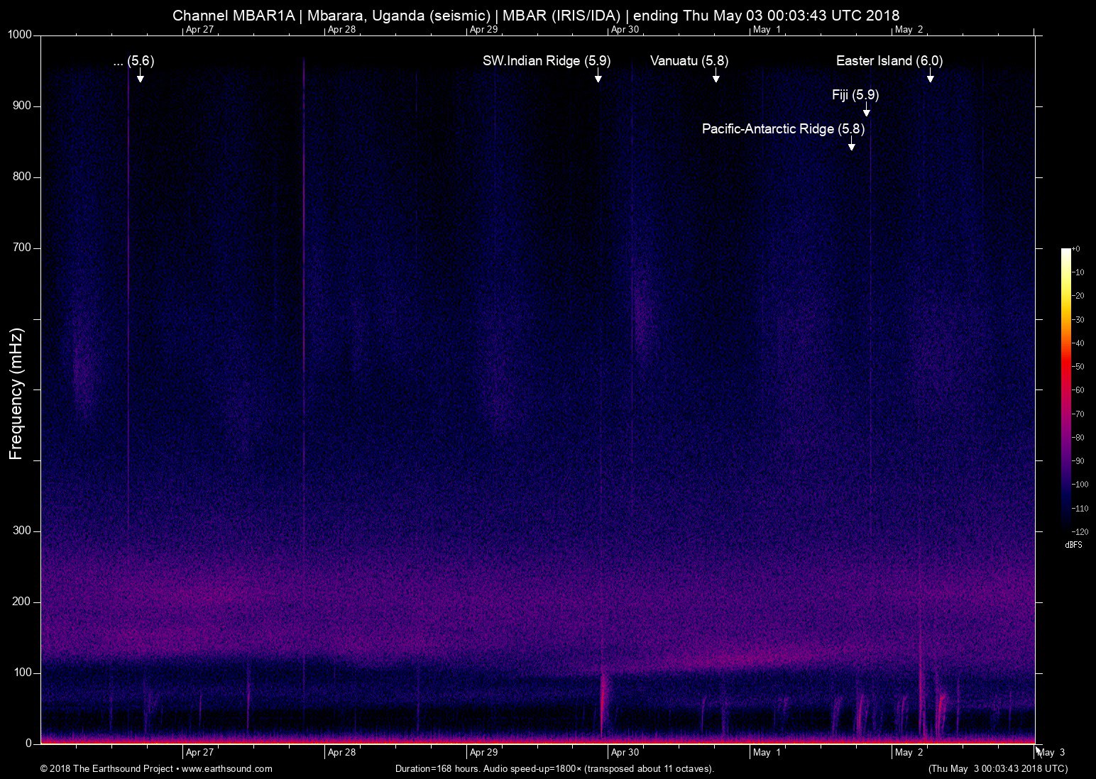1096x779 pixels.
Task: Click the arrow below the ... (5.6) label
Action: point(140,77)
